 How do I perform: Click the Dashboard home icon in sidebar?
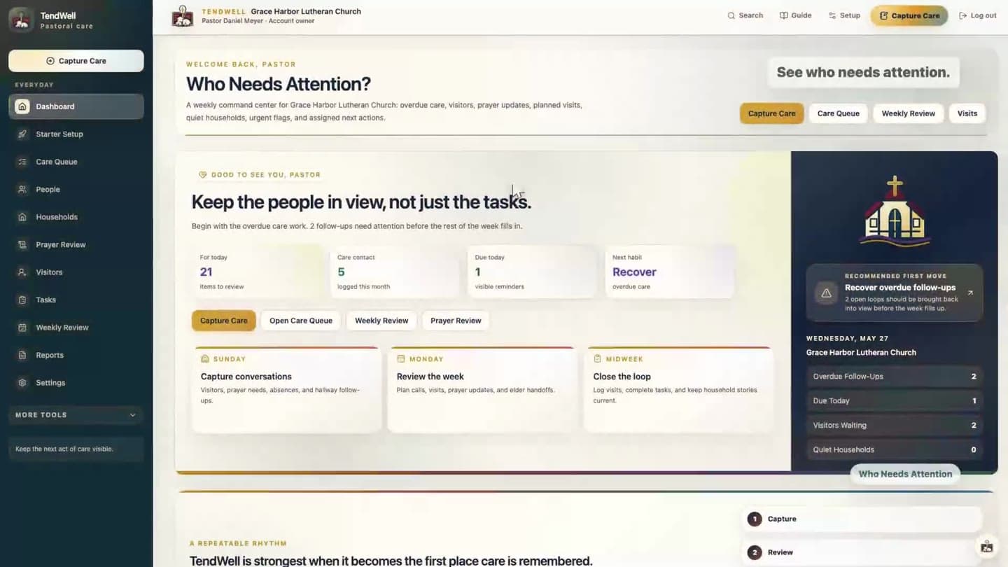22,106
